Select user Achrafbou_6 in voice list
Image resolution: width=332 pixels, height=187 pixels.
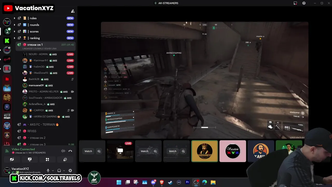click(x=49, y=104)
